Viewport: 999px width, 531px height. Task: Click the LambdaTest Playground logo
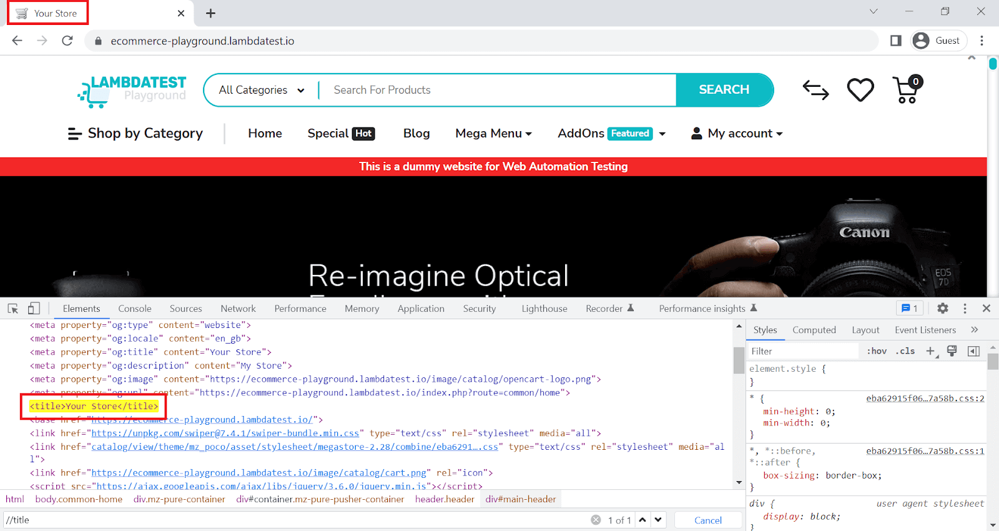pos(132,91)
